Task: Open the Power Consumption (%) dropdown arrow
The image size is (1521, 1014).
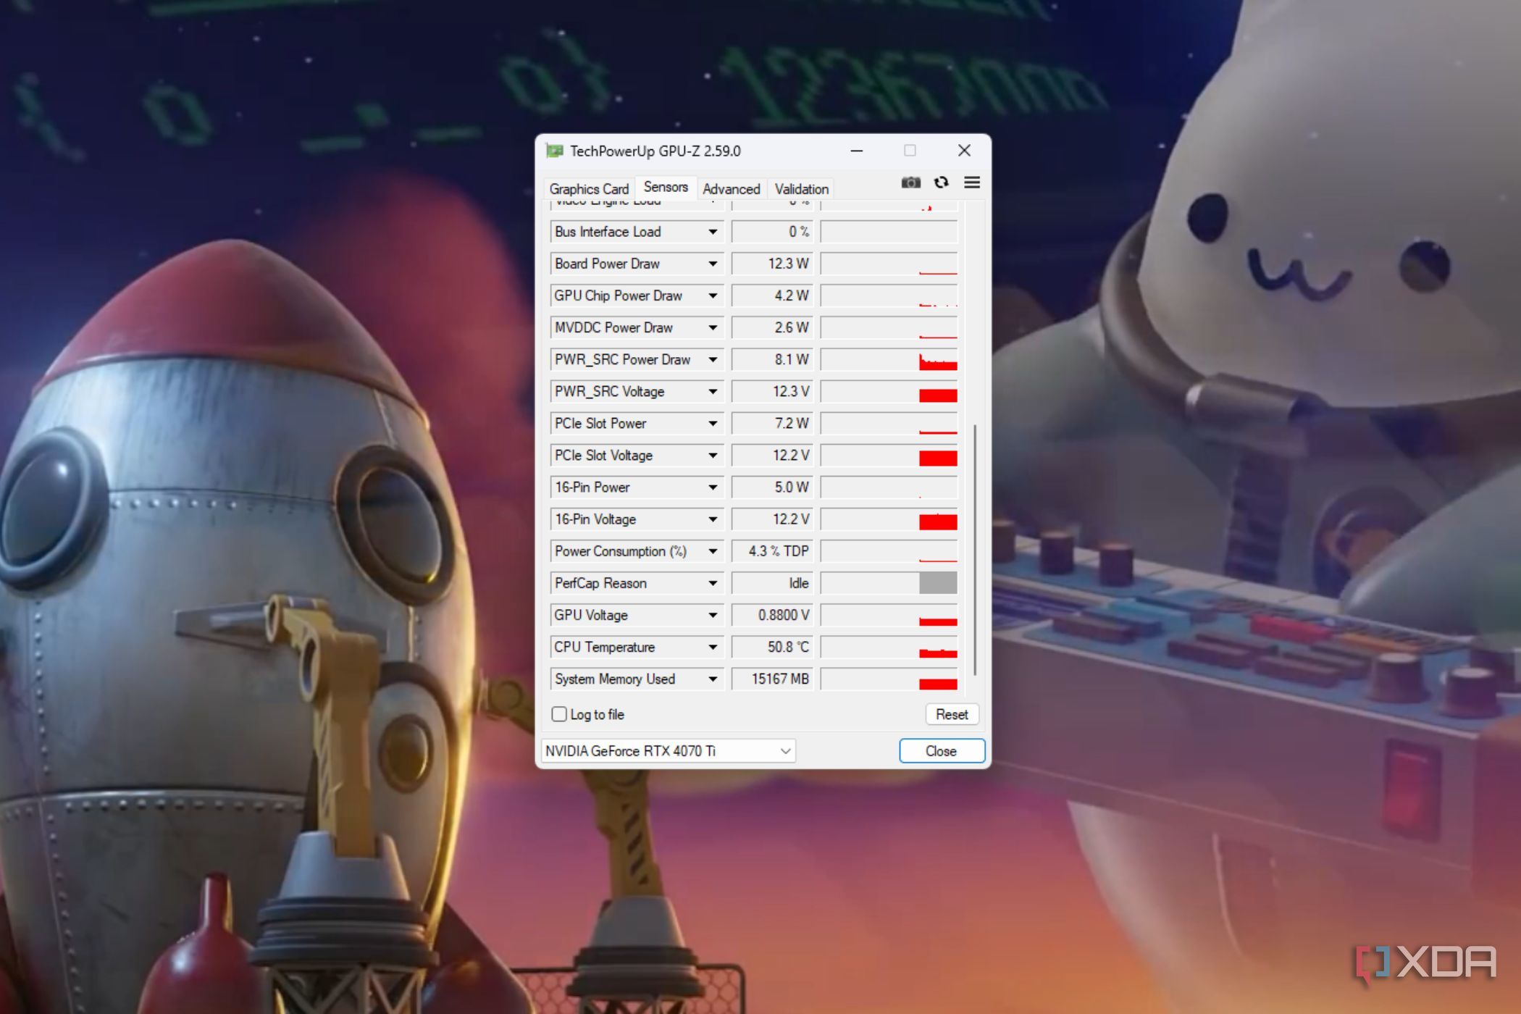Action: (x=713, y=551)
